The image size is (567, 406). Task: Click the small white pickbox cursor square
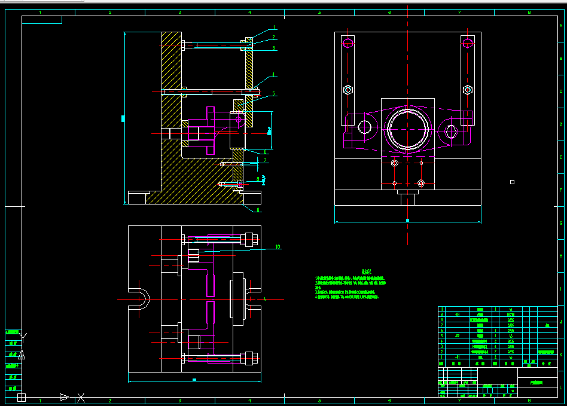coord(512,182)
